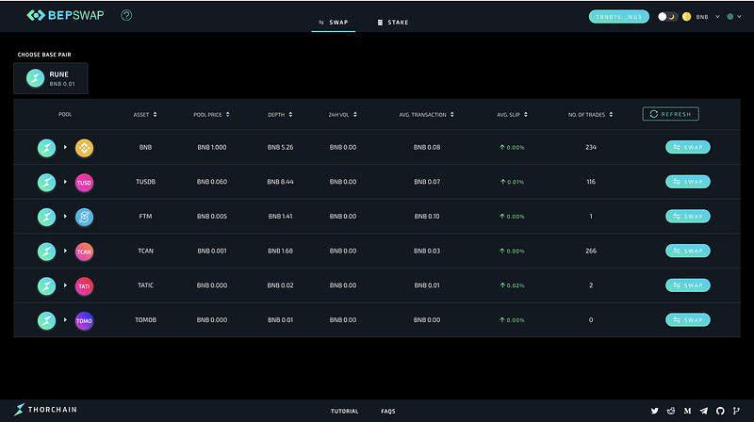754x422 pixels.
Task: Sort table by Pool Price
Action: click(211, 114)
